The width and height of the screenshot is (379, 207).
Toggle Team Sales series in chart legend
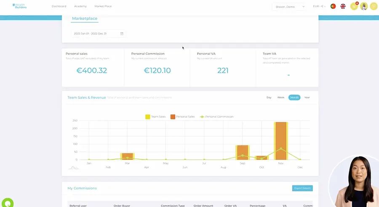click(155, 117)
